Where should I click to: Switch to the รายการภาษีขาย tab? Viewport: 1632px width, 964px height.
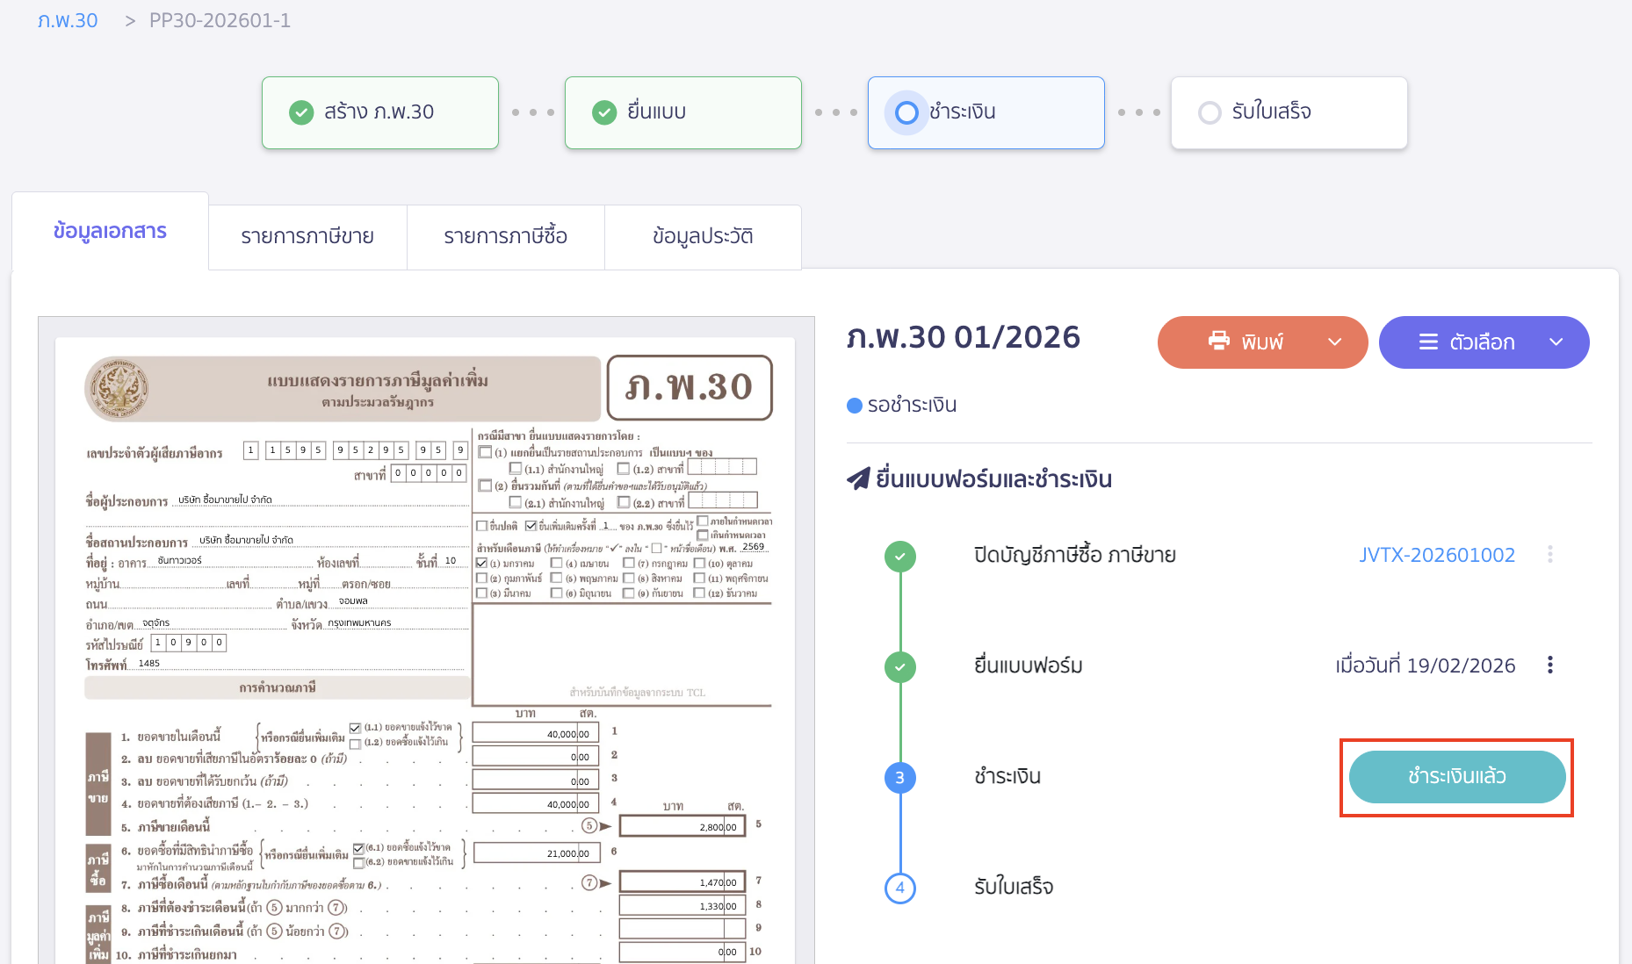coord(307,236)
